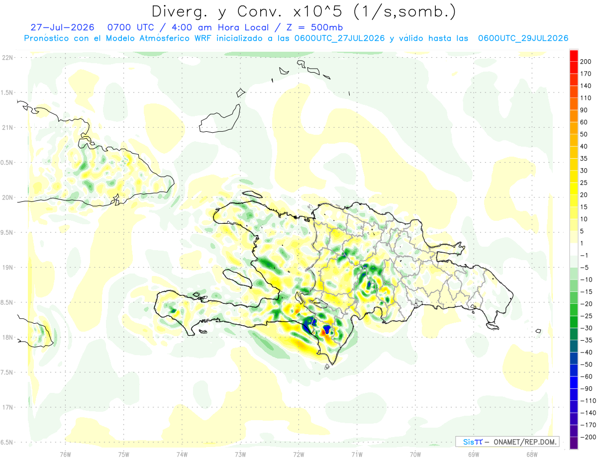Click the '140' colorbar value
597x461 pixels.
[x=586, y=86]
